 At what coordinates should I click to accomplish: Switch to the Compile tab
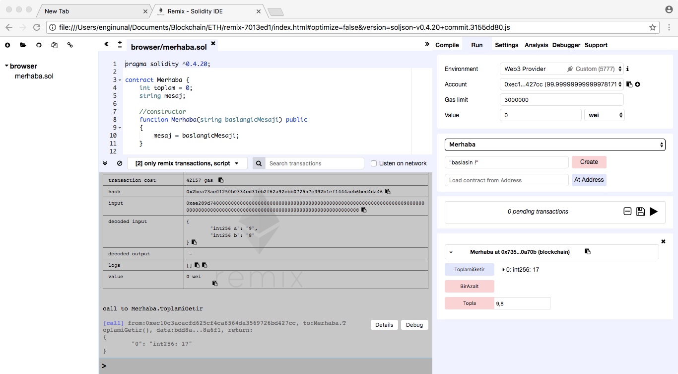click(447, 45)
